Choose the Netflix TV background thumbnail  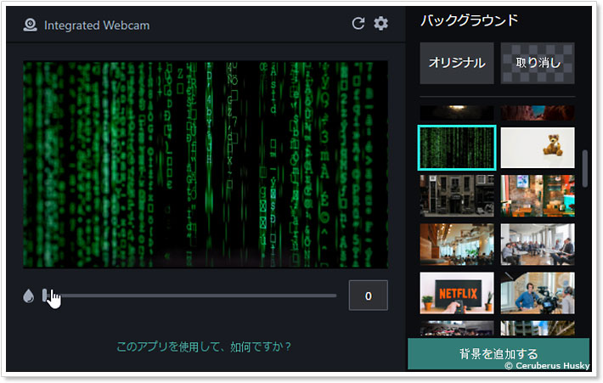(x=457, y=293)
